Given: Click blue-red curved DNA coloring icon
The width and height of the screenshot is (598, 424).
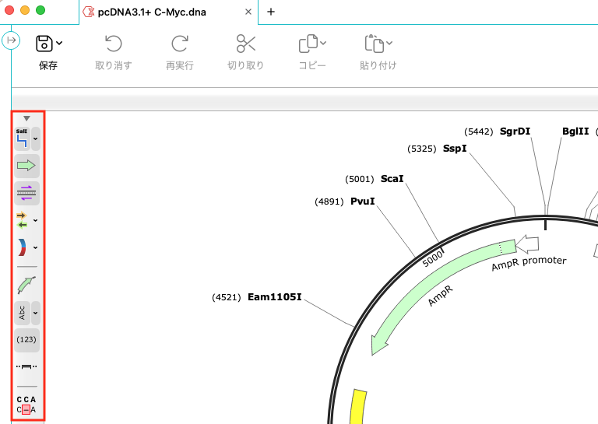Looking at the screenshot, I should pyautogui.click(x=22, y=247).
